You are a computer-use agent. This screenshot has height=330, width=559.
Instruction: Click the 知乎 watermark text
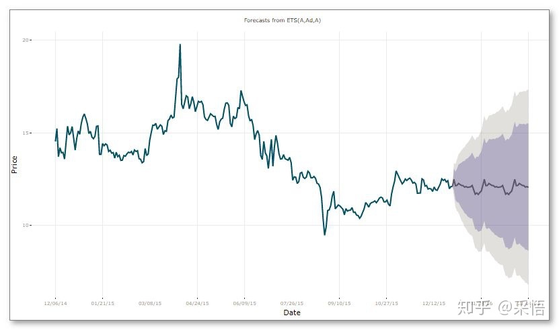[x=474, y=308]
